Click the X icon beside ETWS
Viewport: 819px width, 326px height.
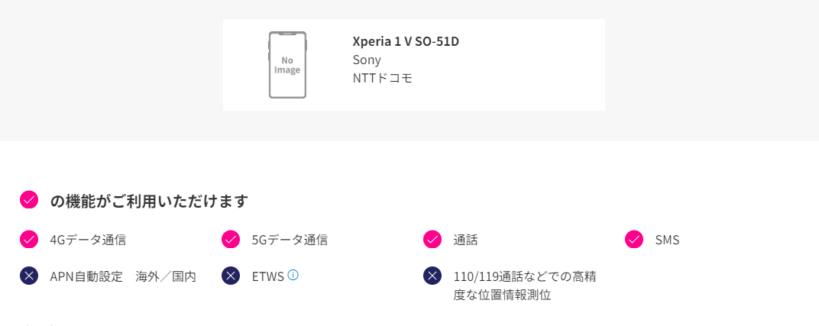231,276
